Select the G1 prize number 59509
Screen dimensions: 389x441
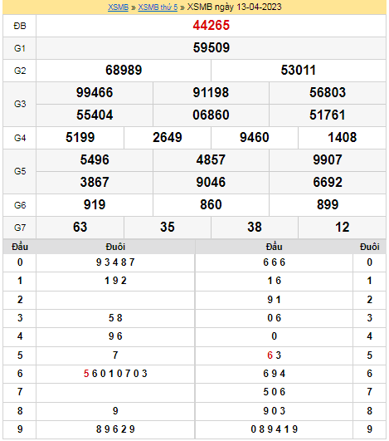click(x=212, y=47)
